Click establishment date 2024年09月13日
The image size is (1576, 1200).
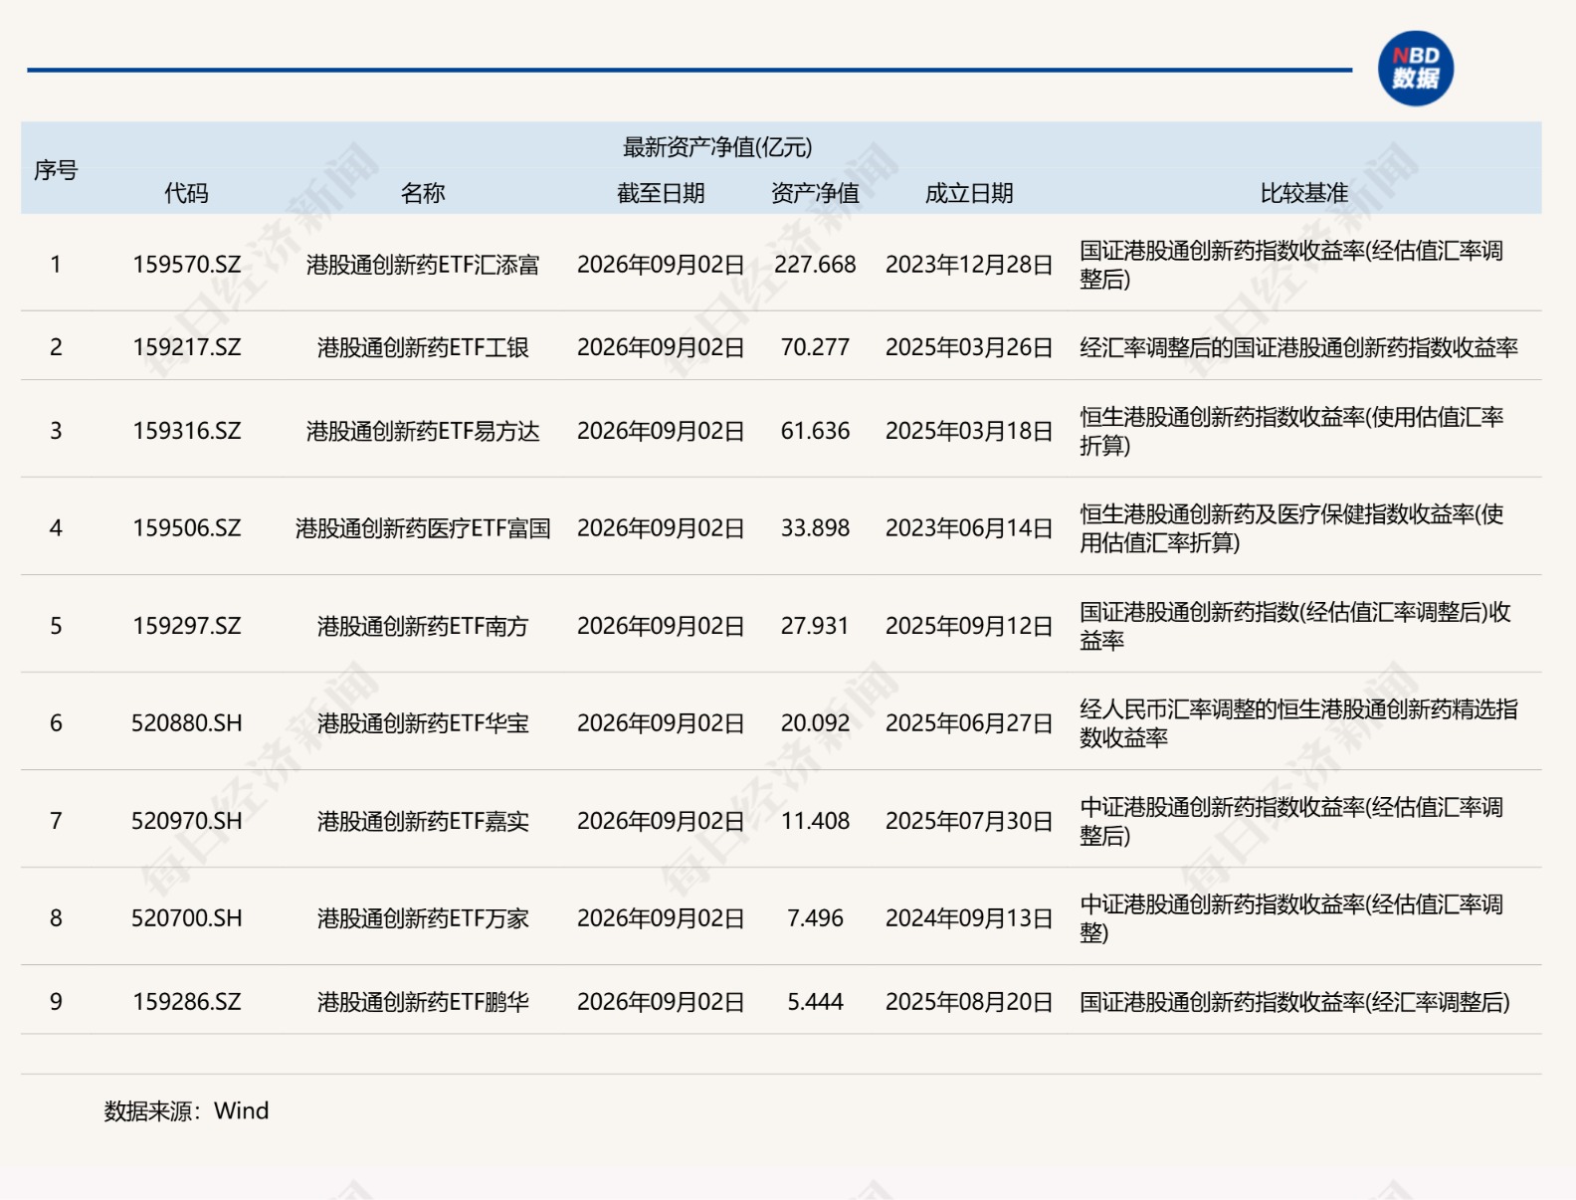(x=969, y=918)
